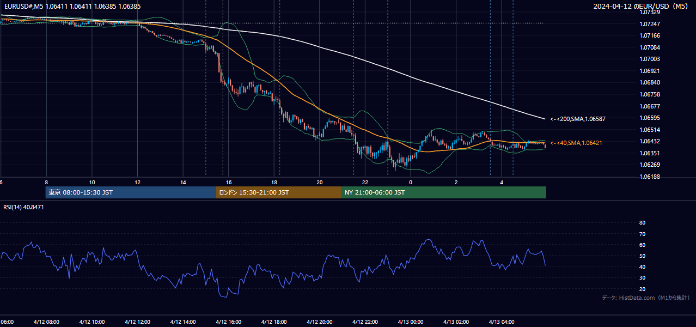This screenshot has height=327, width=696.
Task: Click hour label 22 below the price chart
Action: pyautogui.click(x=365, y=182)
